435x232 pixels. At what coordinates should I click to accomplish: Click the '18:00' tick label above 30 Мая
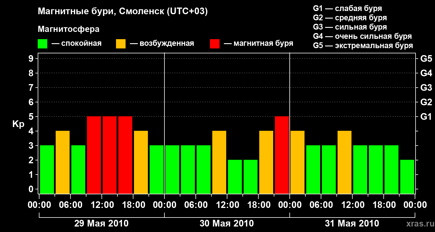coord(258,205)
